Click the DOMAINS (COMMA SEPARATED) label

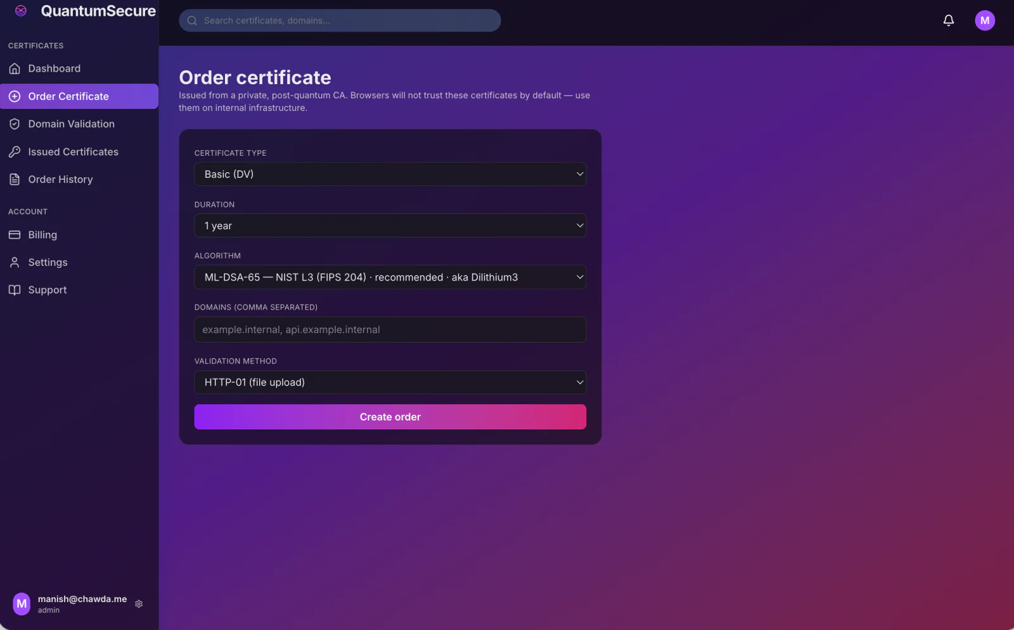click(256, 307)
